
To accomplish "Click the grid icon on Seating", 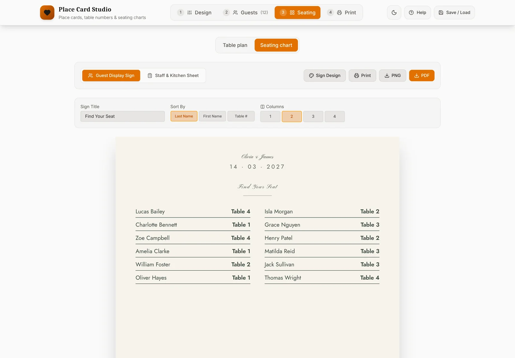I will coord(292,13).
